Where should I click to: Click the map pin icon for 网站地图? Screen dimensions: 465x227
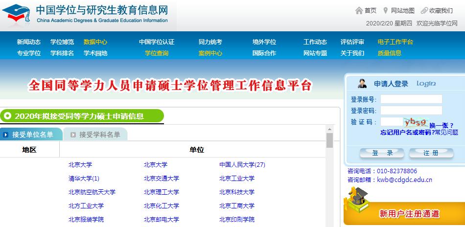click(385, 11)
